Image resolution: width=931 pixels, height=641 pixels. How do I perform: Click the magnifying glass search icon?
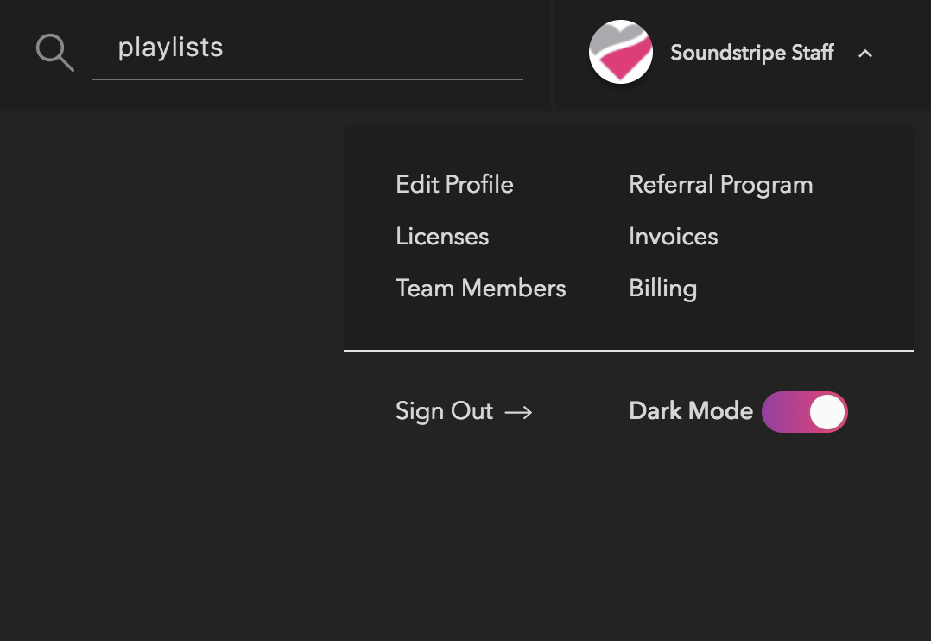[54, 53]
